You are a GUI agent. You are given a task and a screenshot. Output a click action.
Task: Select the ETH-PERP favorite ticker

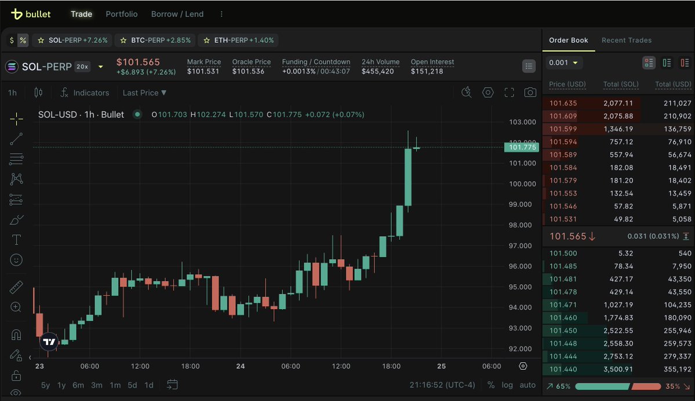click(239, 41)
